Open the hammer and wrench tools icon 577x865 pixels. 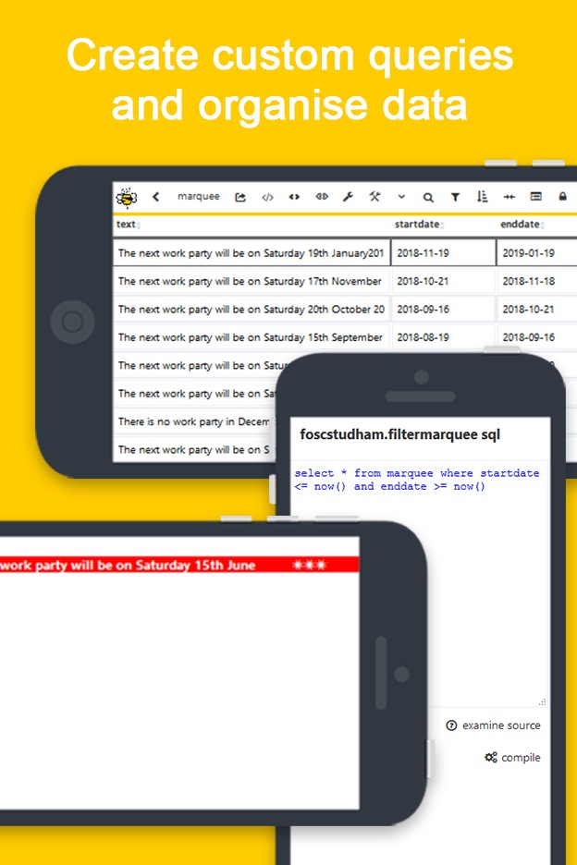click(374, 197)
